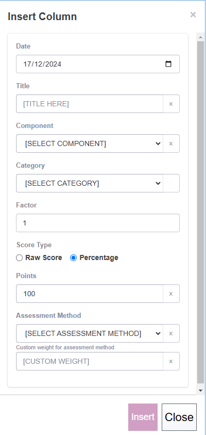Clear the Assessment Method with its x icon
Viewport: 206px width, 435px height.
pyautogui.click(x=171, y=333)
